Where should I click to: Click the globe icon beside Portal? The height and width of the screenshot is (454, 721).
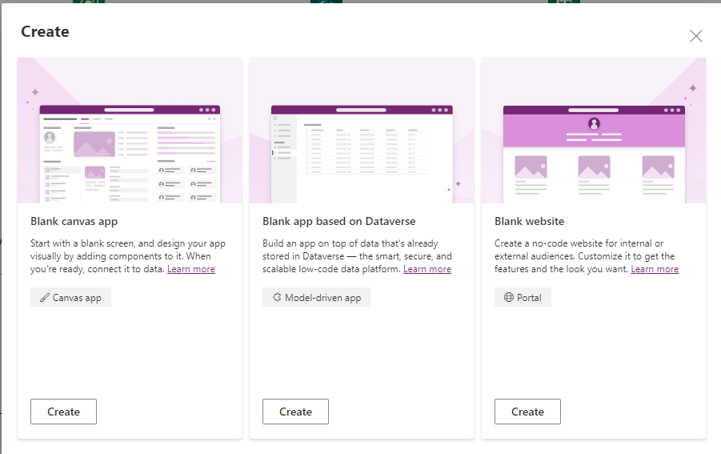pos(509,298)
